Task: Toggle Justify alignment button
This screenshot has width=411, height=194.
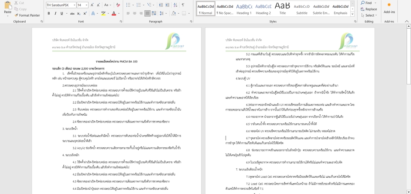Action: click(x=148, y=13)
